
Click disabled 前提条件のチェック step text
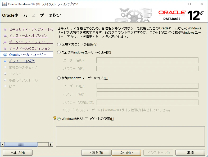(23, 68)
